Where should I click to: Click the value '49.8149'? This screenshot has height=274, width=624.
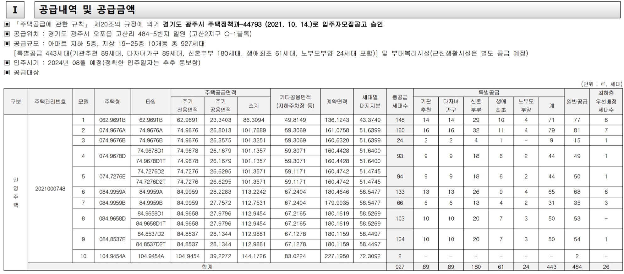click(295, 120)
